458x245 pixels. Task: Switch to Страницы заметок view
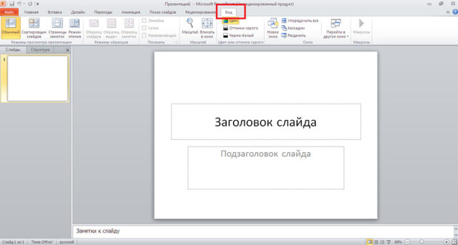point(58,27)
